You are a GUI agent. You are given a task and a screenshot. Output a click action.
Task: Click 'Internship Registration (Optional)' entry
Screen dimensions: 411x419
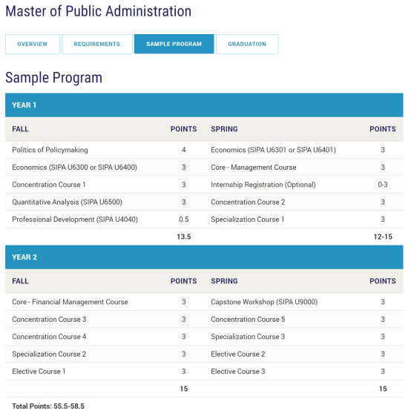click(263, 185)
